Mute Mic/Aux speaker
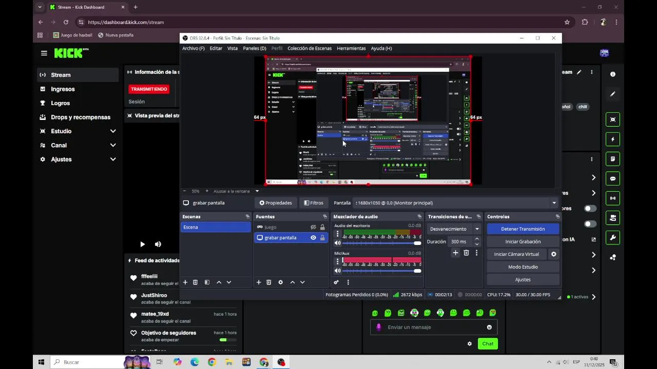This screenshot has height=369, width=657. [x=337, y=271]
